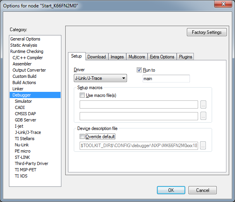Switch to the Download tab
Viewport: 235px width, 202px height.
coord(96,57)
